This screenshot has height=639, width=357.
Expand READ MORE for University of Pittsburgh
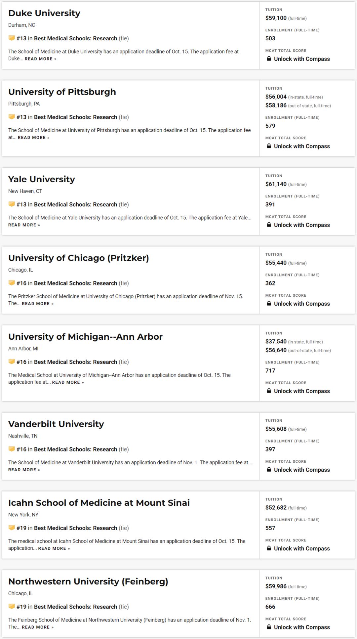point(34,138)
